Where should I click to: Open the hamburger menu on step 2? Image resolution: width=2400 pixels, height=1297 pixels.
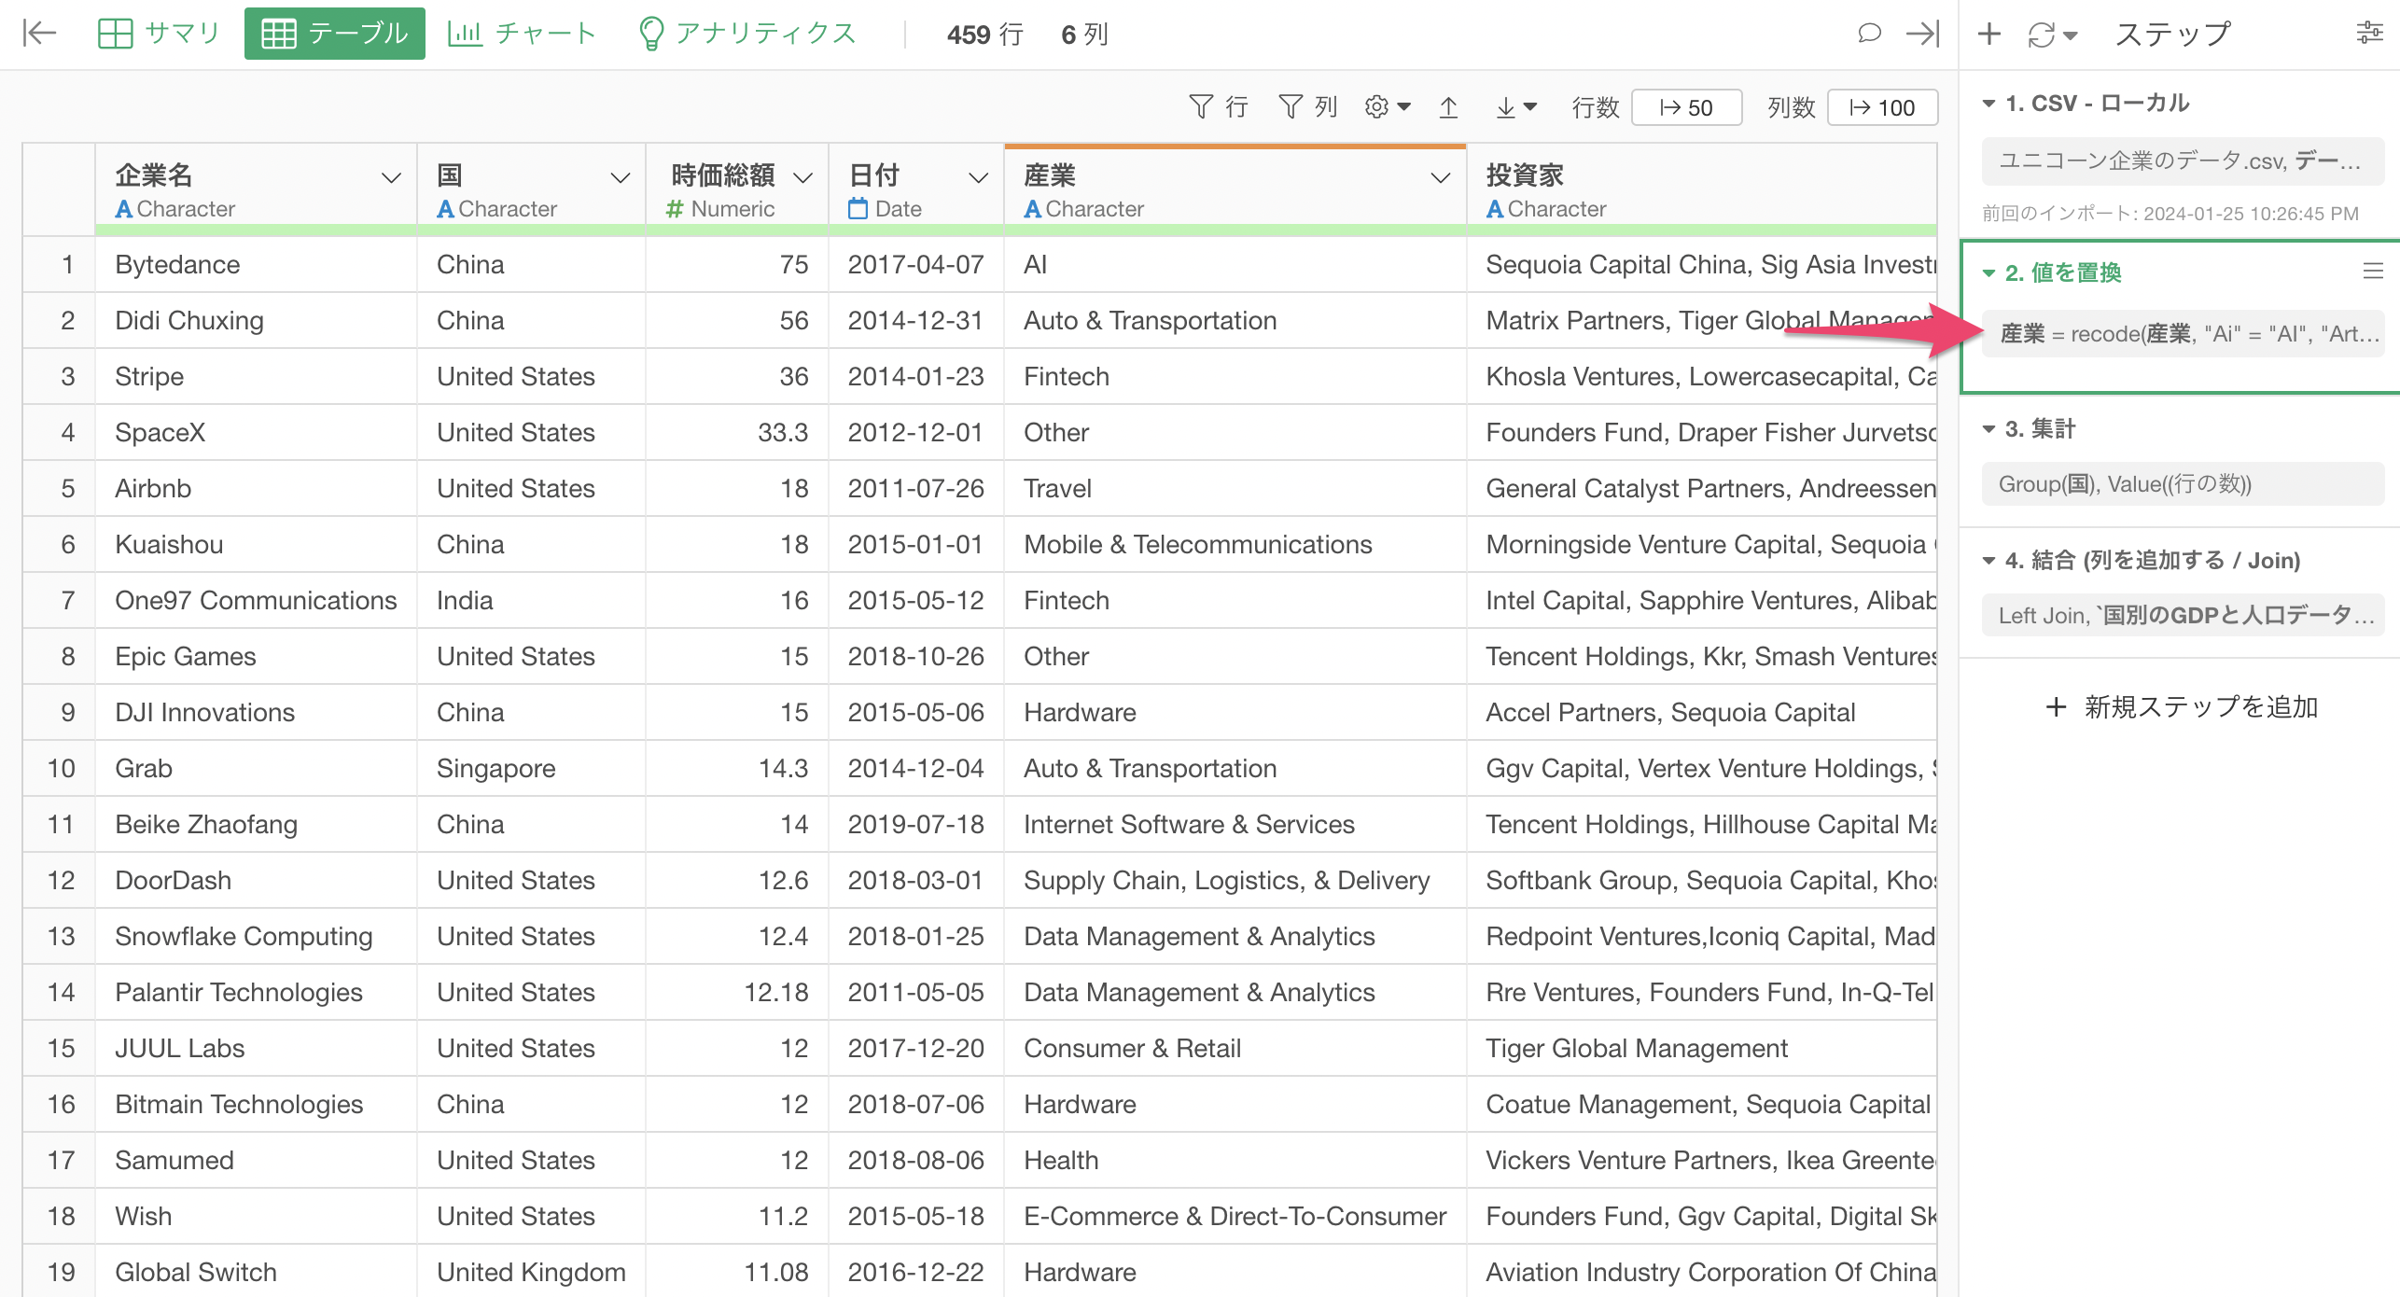pos(2373,272)
